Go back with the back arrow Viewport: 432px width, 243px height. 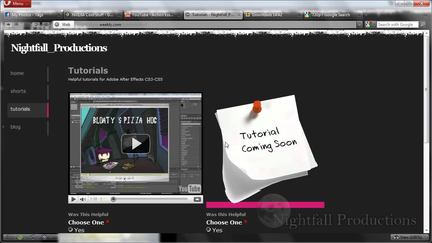point(8,25)
